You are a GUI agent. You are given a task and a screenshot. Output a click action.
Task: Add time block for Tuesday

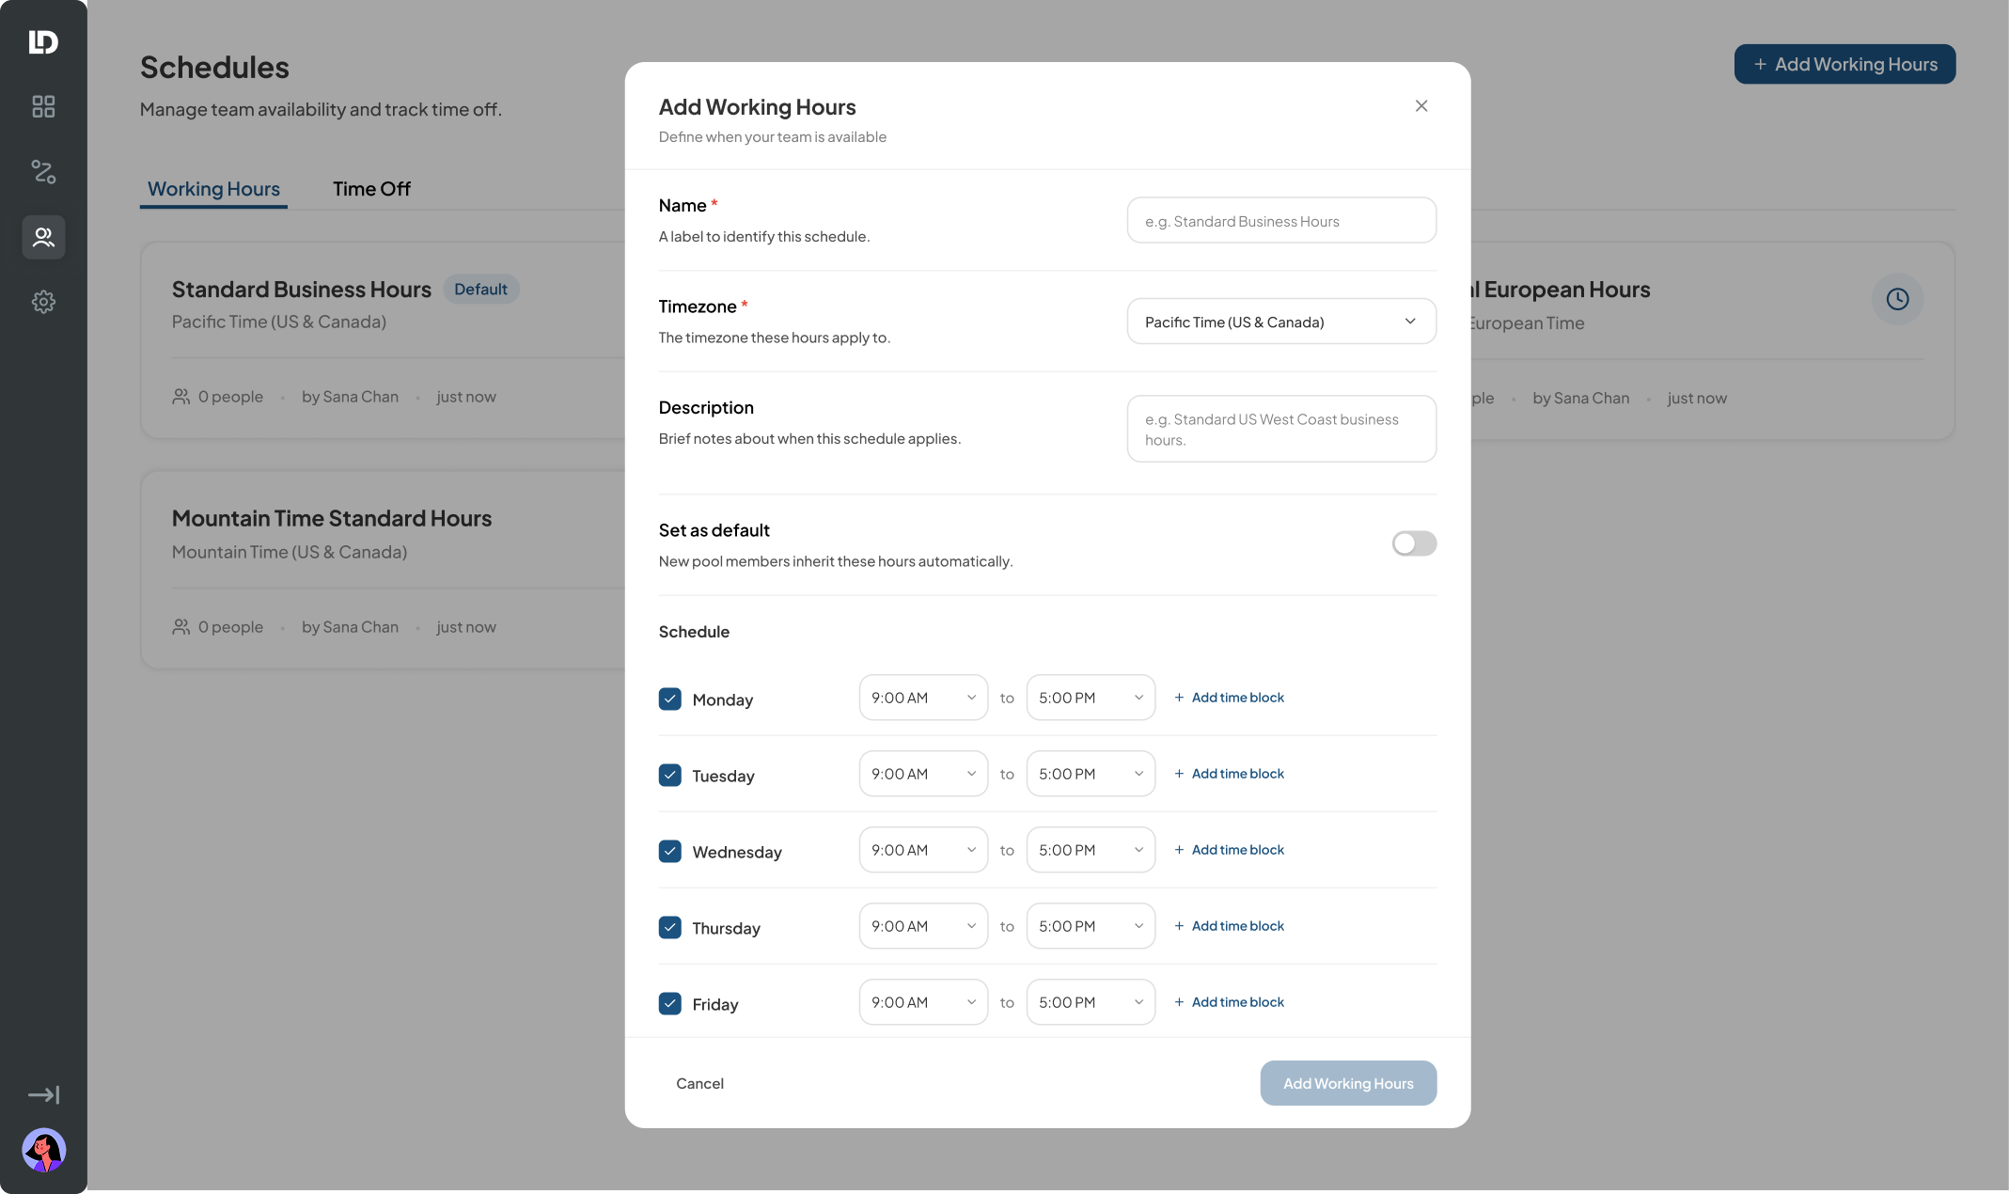tap(1229, 774)
